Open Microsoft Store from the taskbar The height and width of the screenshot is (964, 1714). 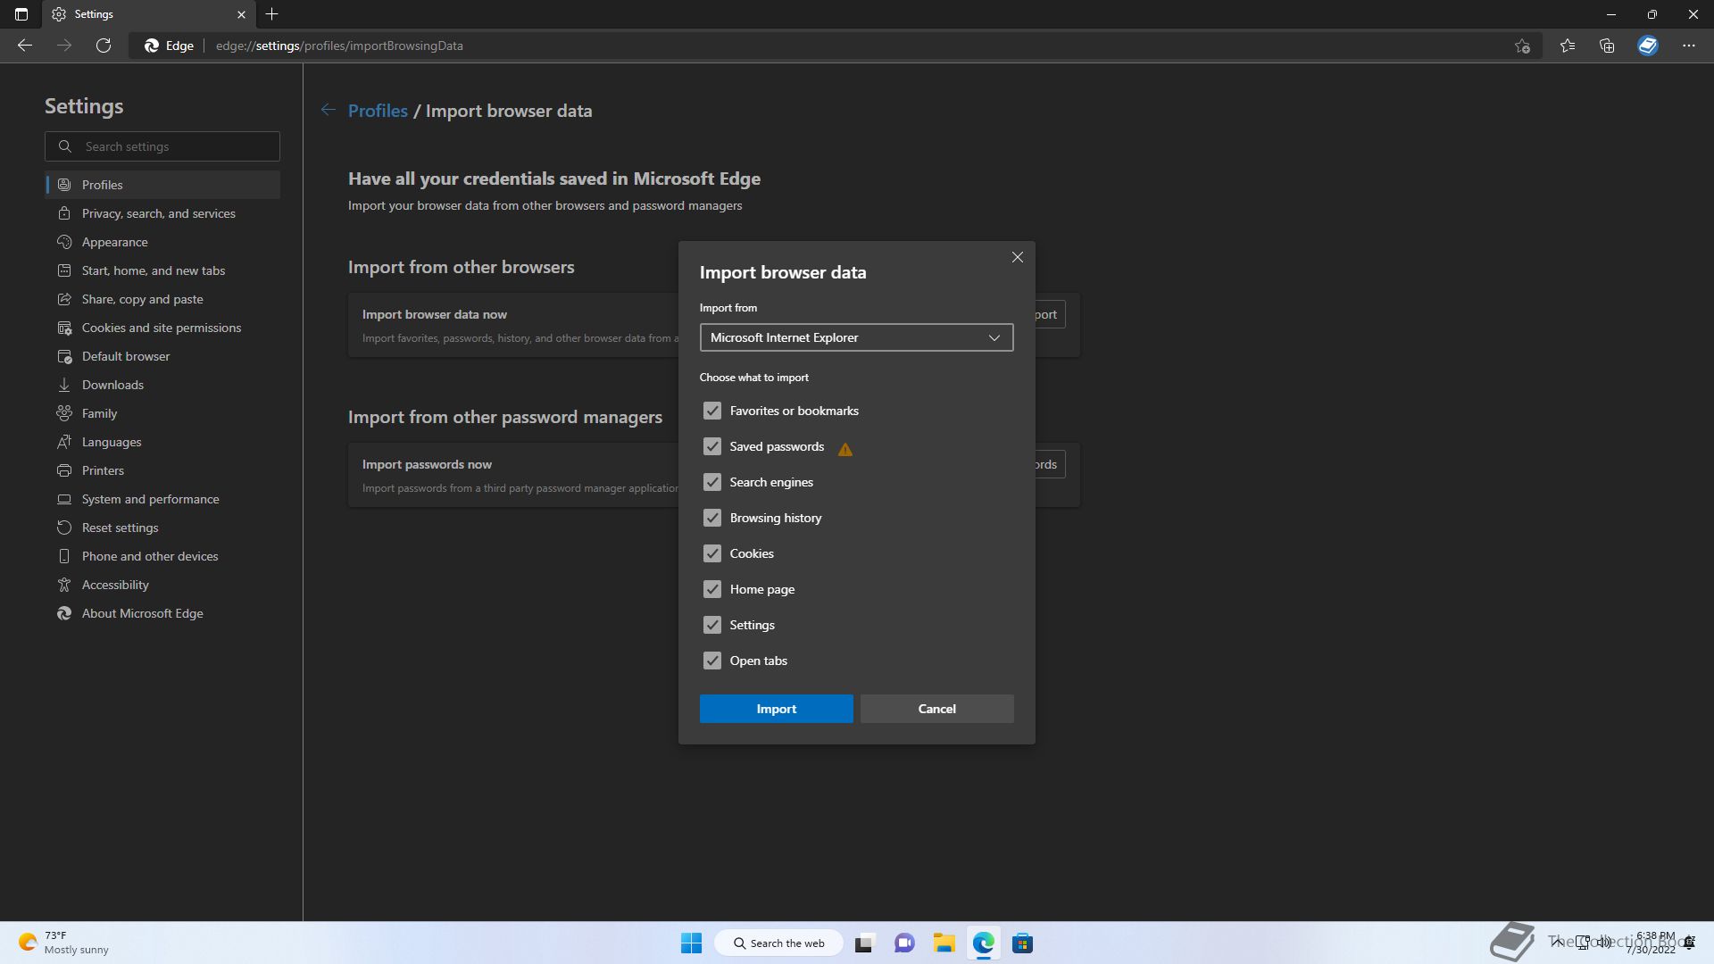(1023, 943)
